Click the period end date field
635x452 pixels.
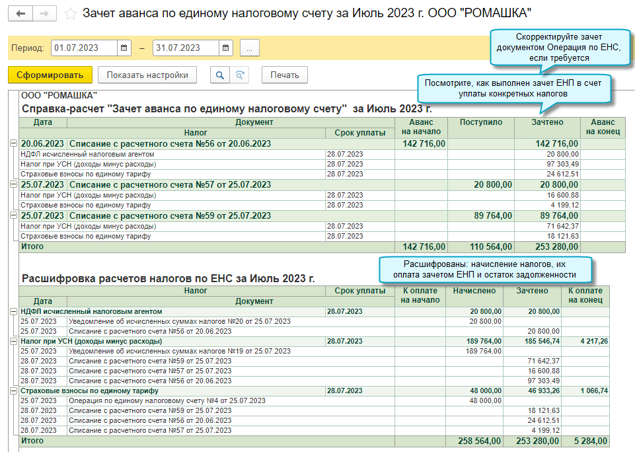185,48
